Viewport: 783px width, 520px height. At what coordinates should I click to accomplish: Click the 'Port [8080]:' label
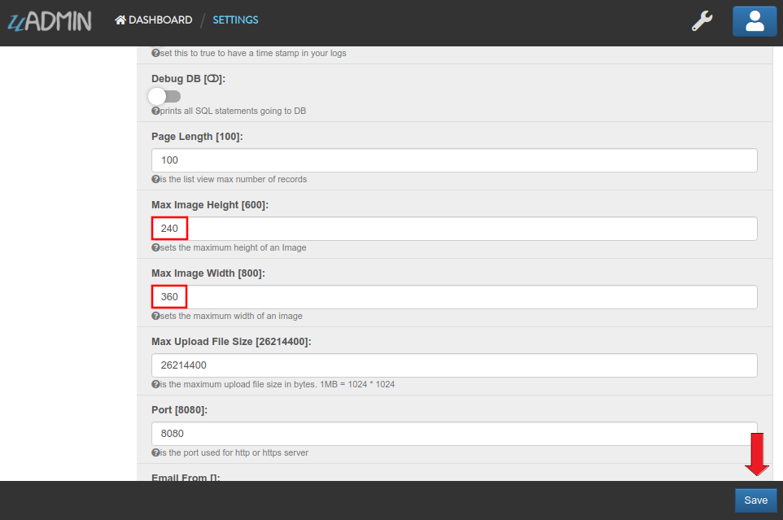pos(179,410)
